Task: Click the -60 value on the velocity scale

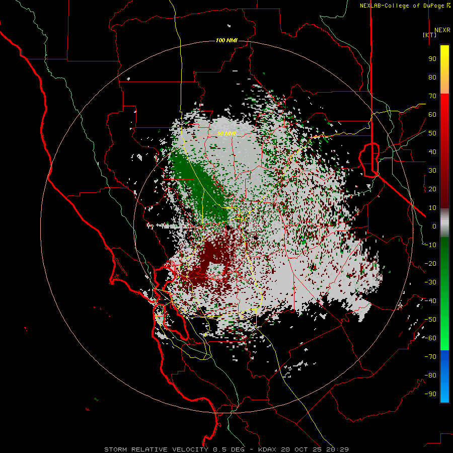Action: [430, 338]
